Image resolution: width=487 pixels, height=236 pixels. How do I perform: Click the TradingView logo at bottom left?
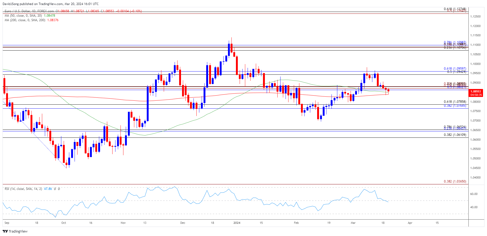(16, 231)
